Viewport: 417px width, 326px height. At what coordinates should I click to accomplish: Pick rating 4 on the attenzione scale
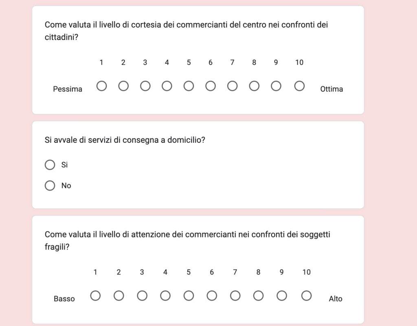point(165,296)
